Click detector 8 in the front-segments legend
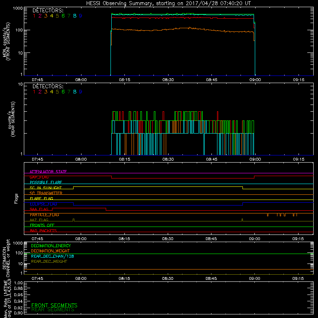 [75, 16]
